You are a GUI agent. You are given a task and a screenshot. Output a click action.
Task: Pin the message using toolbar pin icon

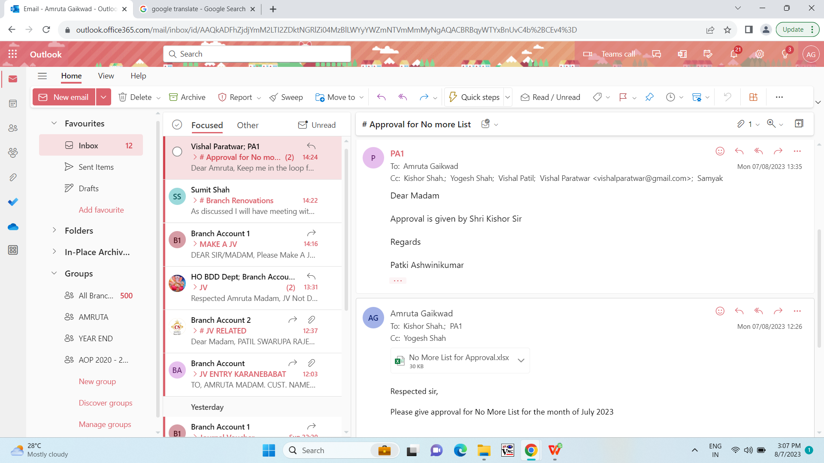(649, 97)
